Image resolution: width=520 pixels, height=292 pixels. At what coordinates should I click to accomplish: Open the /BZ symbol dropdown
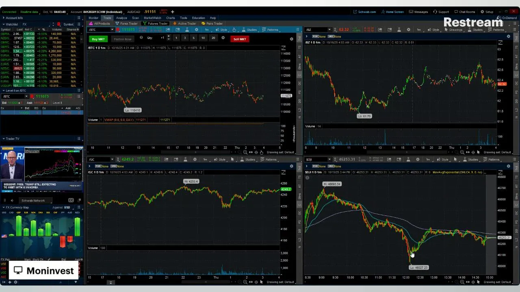(329, 30)
